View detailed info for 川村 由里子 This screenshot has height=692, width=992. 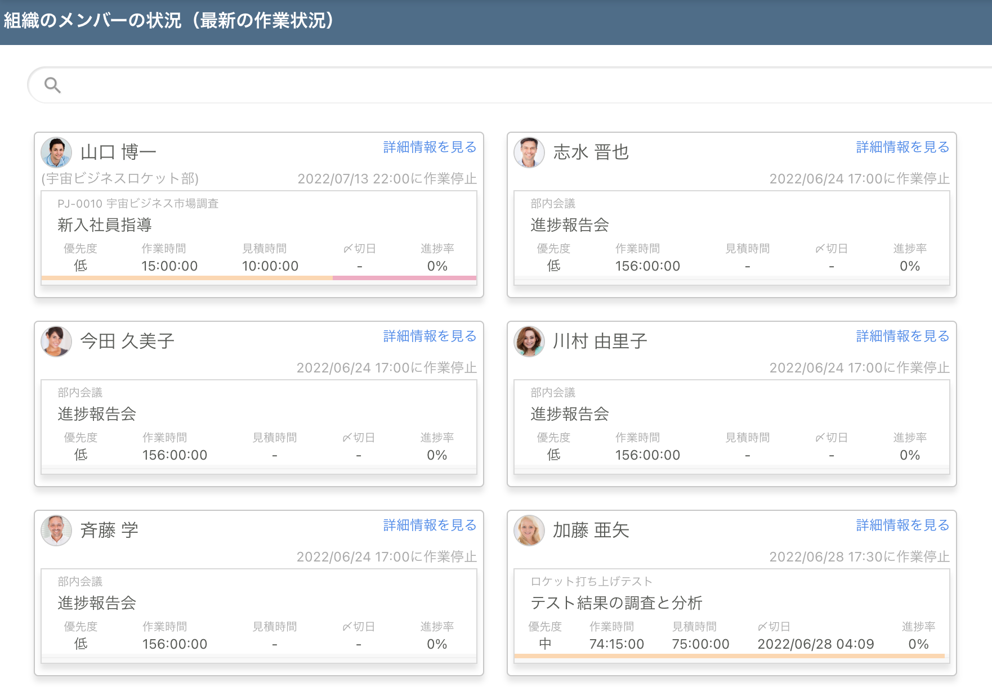[902, 336]
